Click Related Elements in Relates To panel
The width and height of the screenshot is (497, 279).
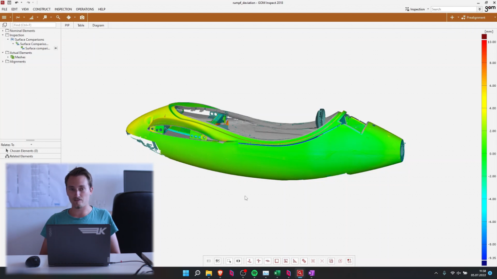21,156
